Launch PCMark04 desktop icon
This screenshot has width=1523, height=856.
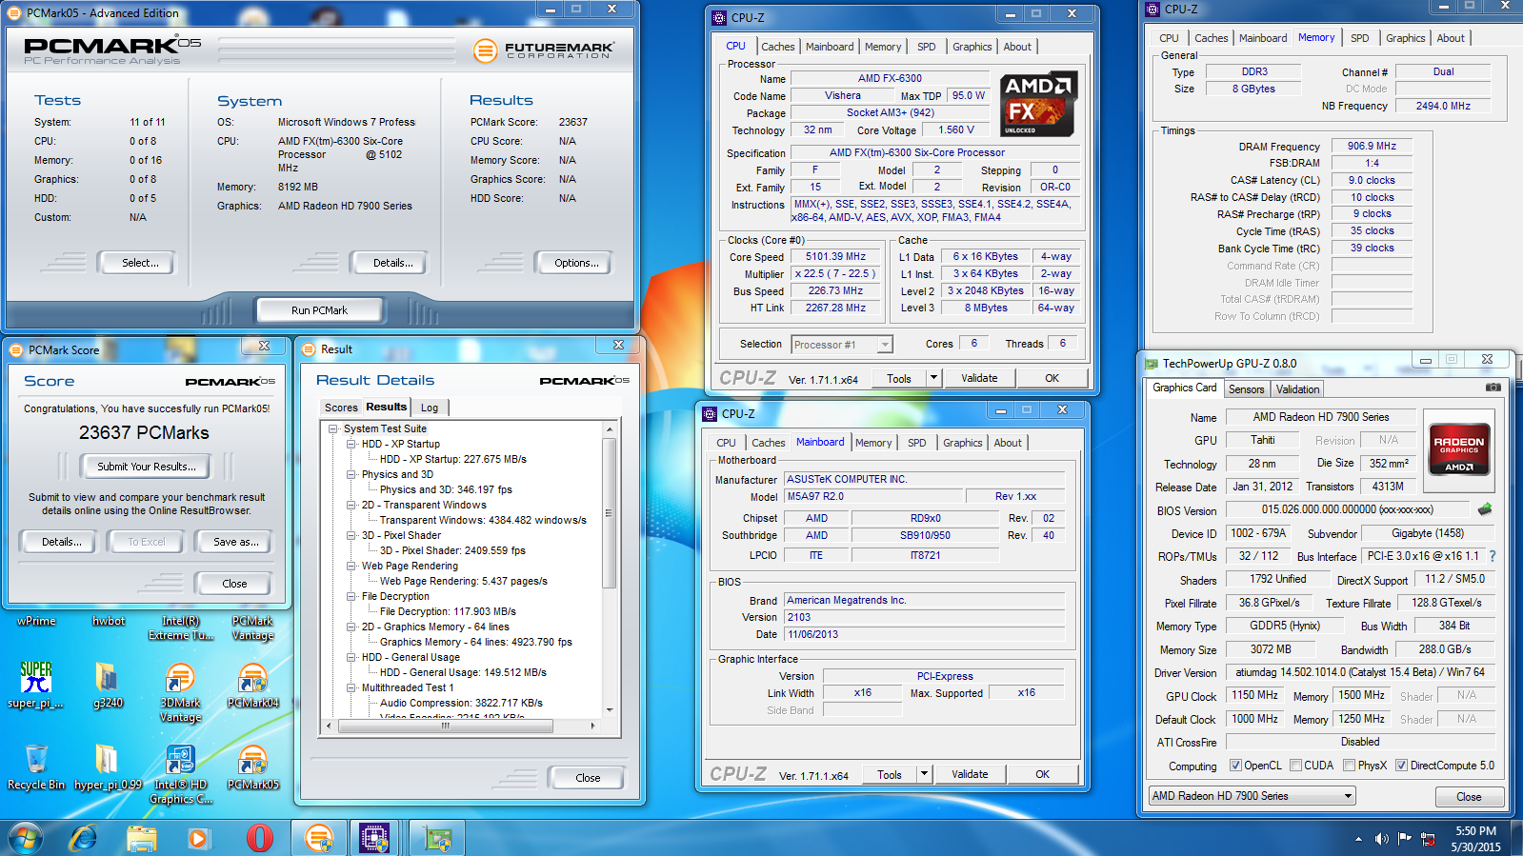253,685
